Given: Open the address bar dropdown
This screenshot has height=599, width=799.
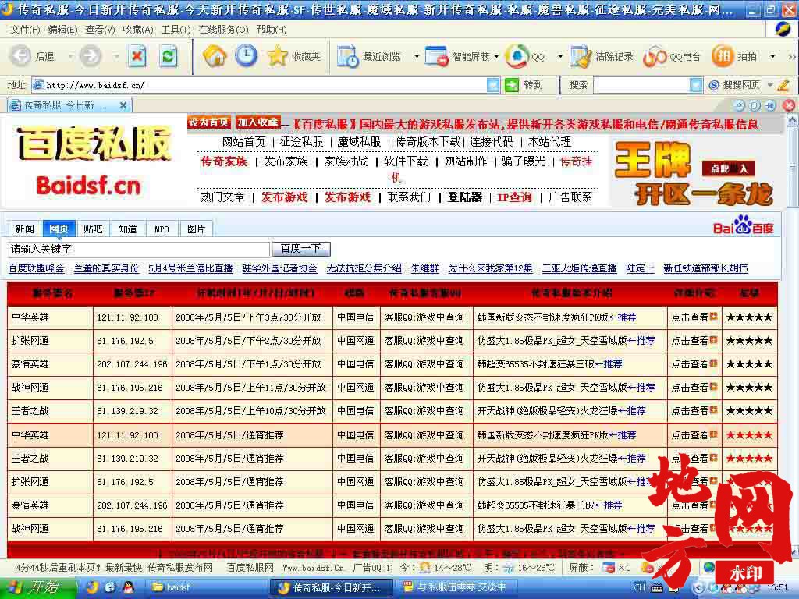Looking at the screenshot, I should pyautogui.click(x=493, y=85).
